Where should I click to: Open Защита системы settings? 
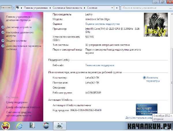(16, 40)
